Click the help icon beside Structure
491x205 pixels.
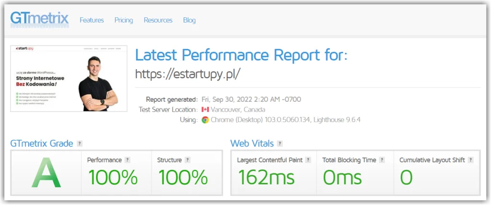tap(187, 160)
